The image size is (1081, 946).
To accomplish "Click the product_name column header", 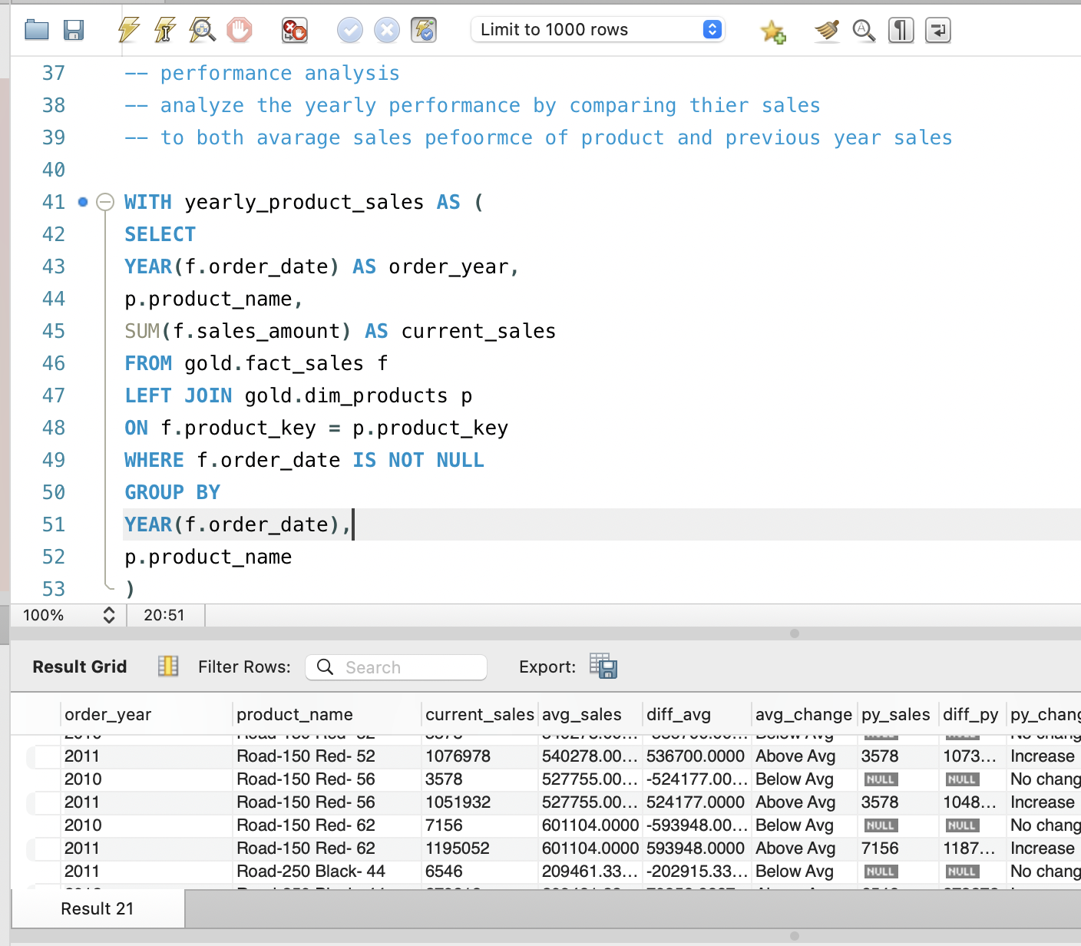I will pyautogui.click(x=295, y=714).
